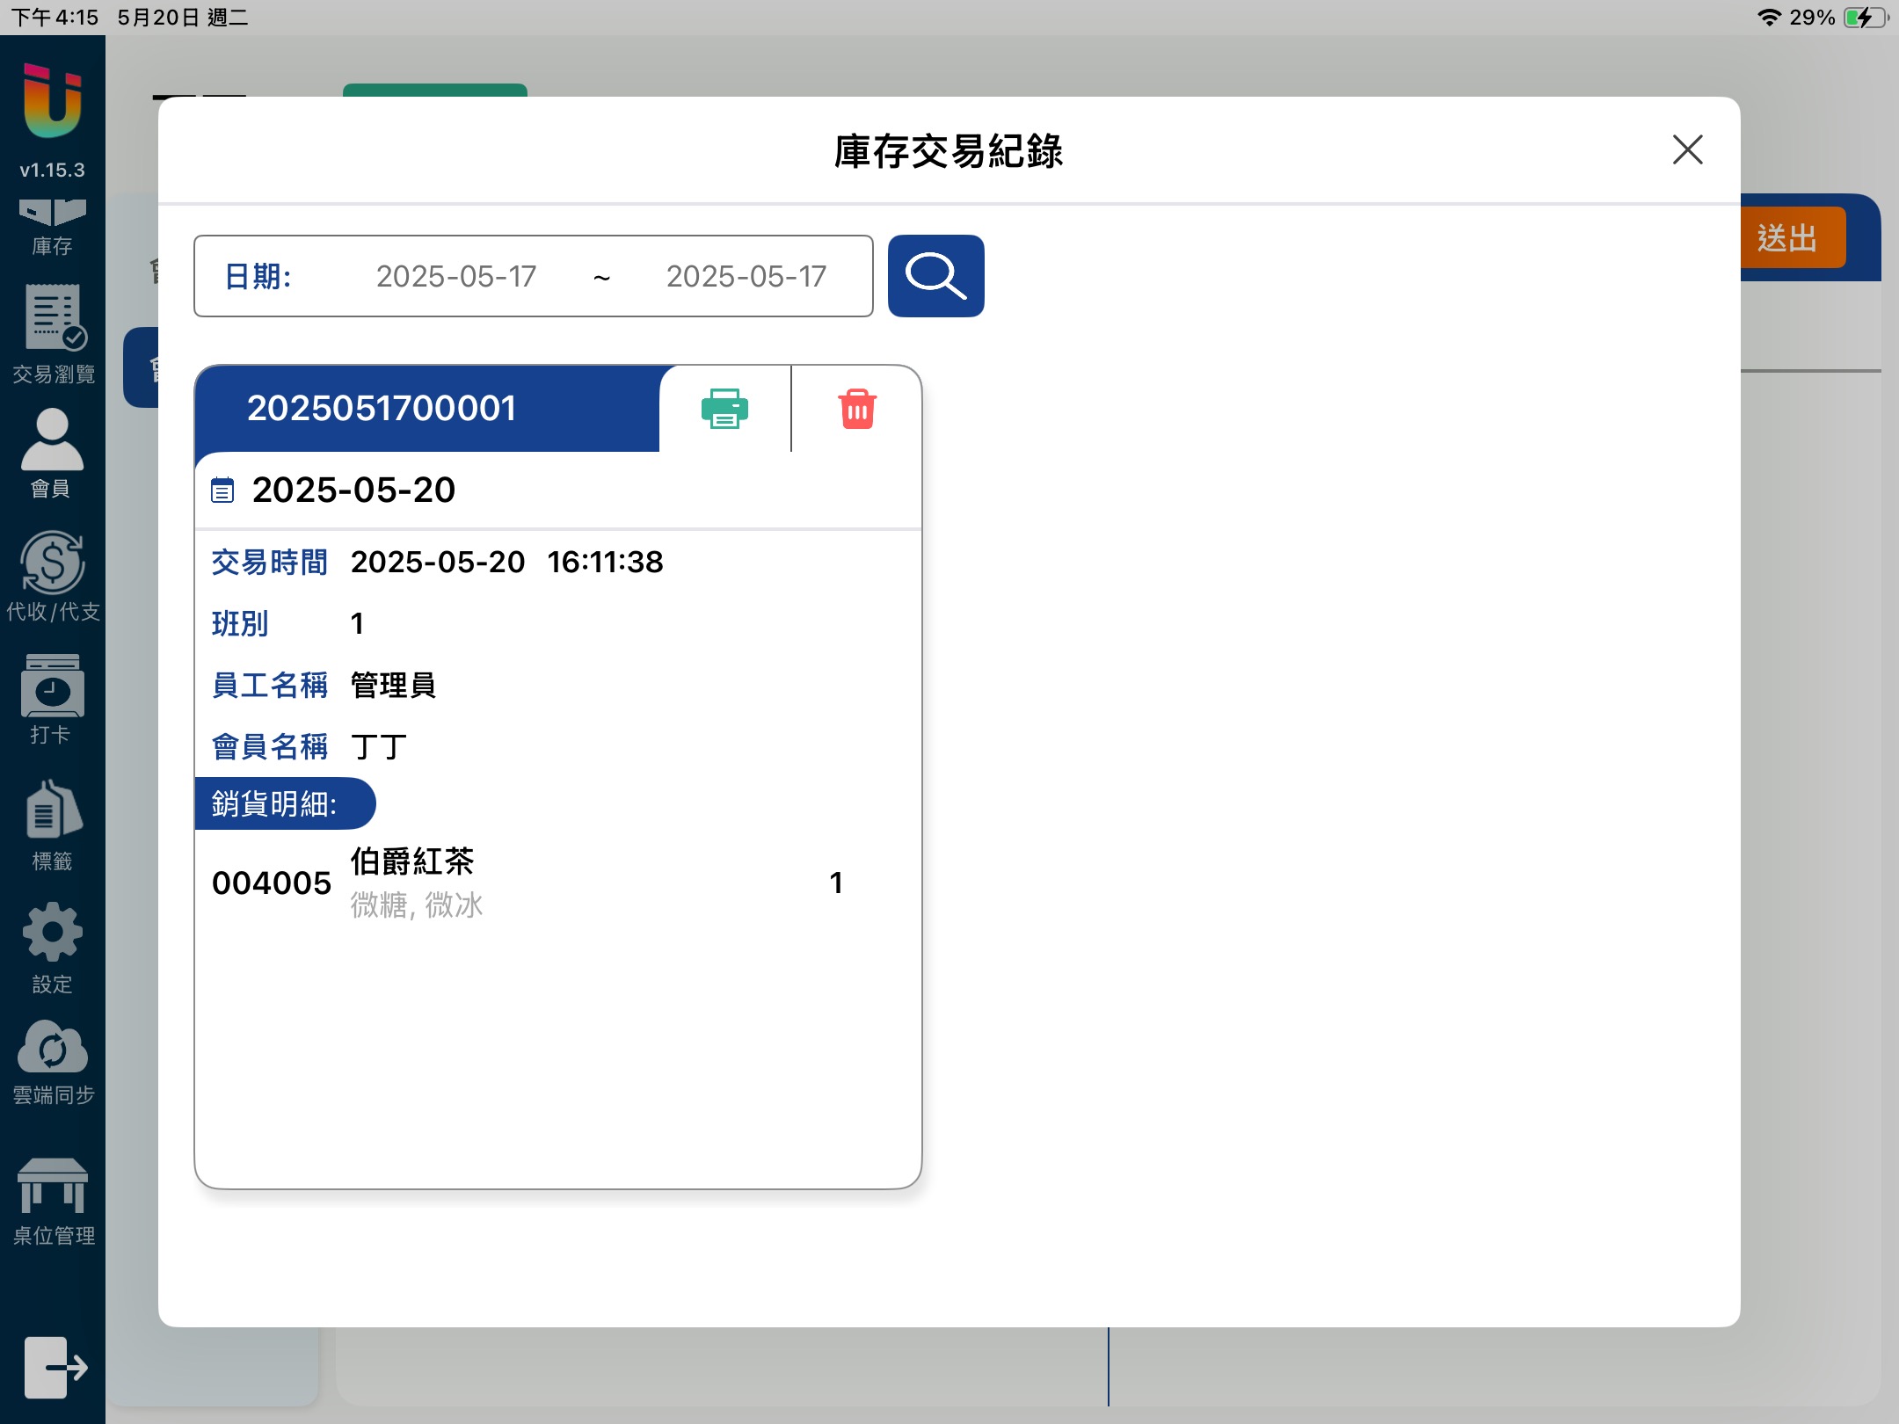Select the end date field
Image resolution: width=1899 pixels, height=1424 pixels.
point(746,276)
